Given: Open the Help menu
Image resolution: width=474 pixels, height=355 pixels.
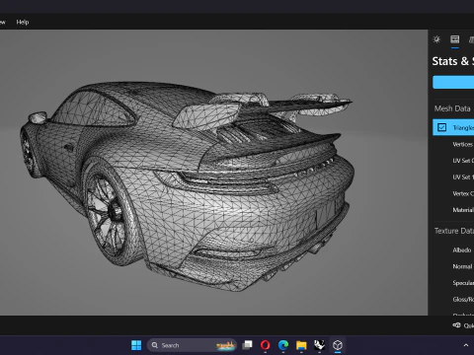Looking at the screenshot, I should click(23, 22).
